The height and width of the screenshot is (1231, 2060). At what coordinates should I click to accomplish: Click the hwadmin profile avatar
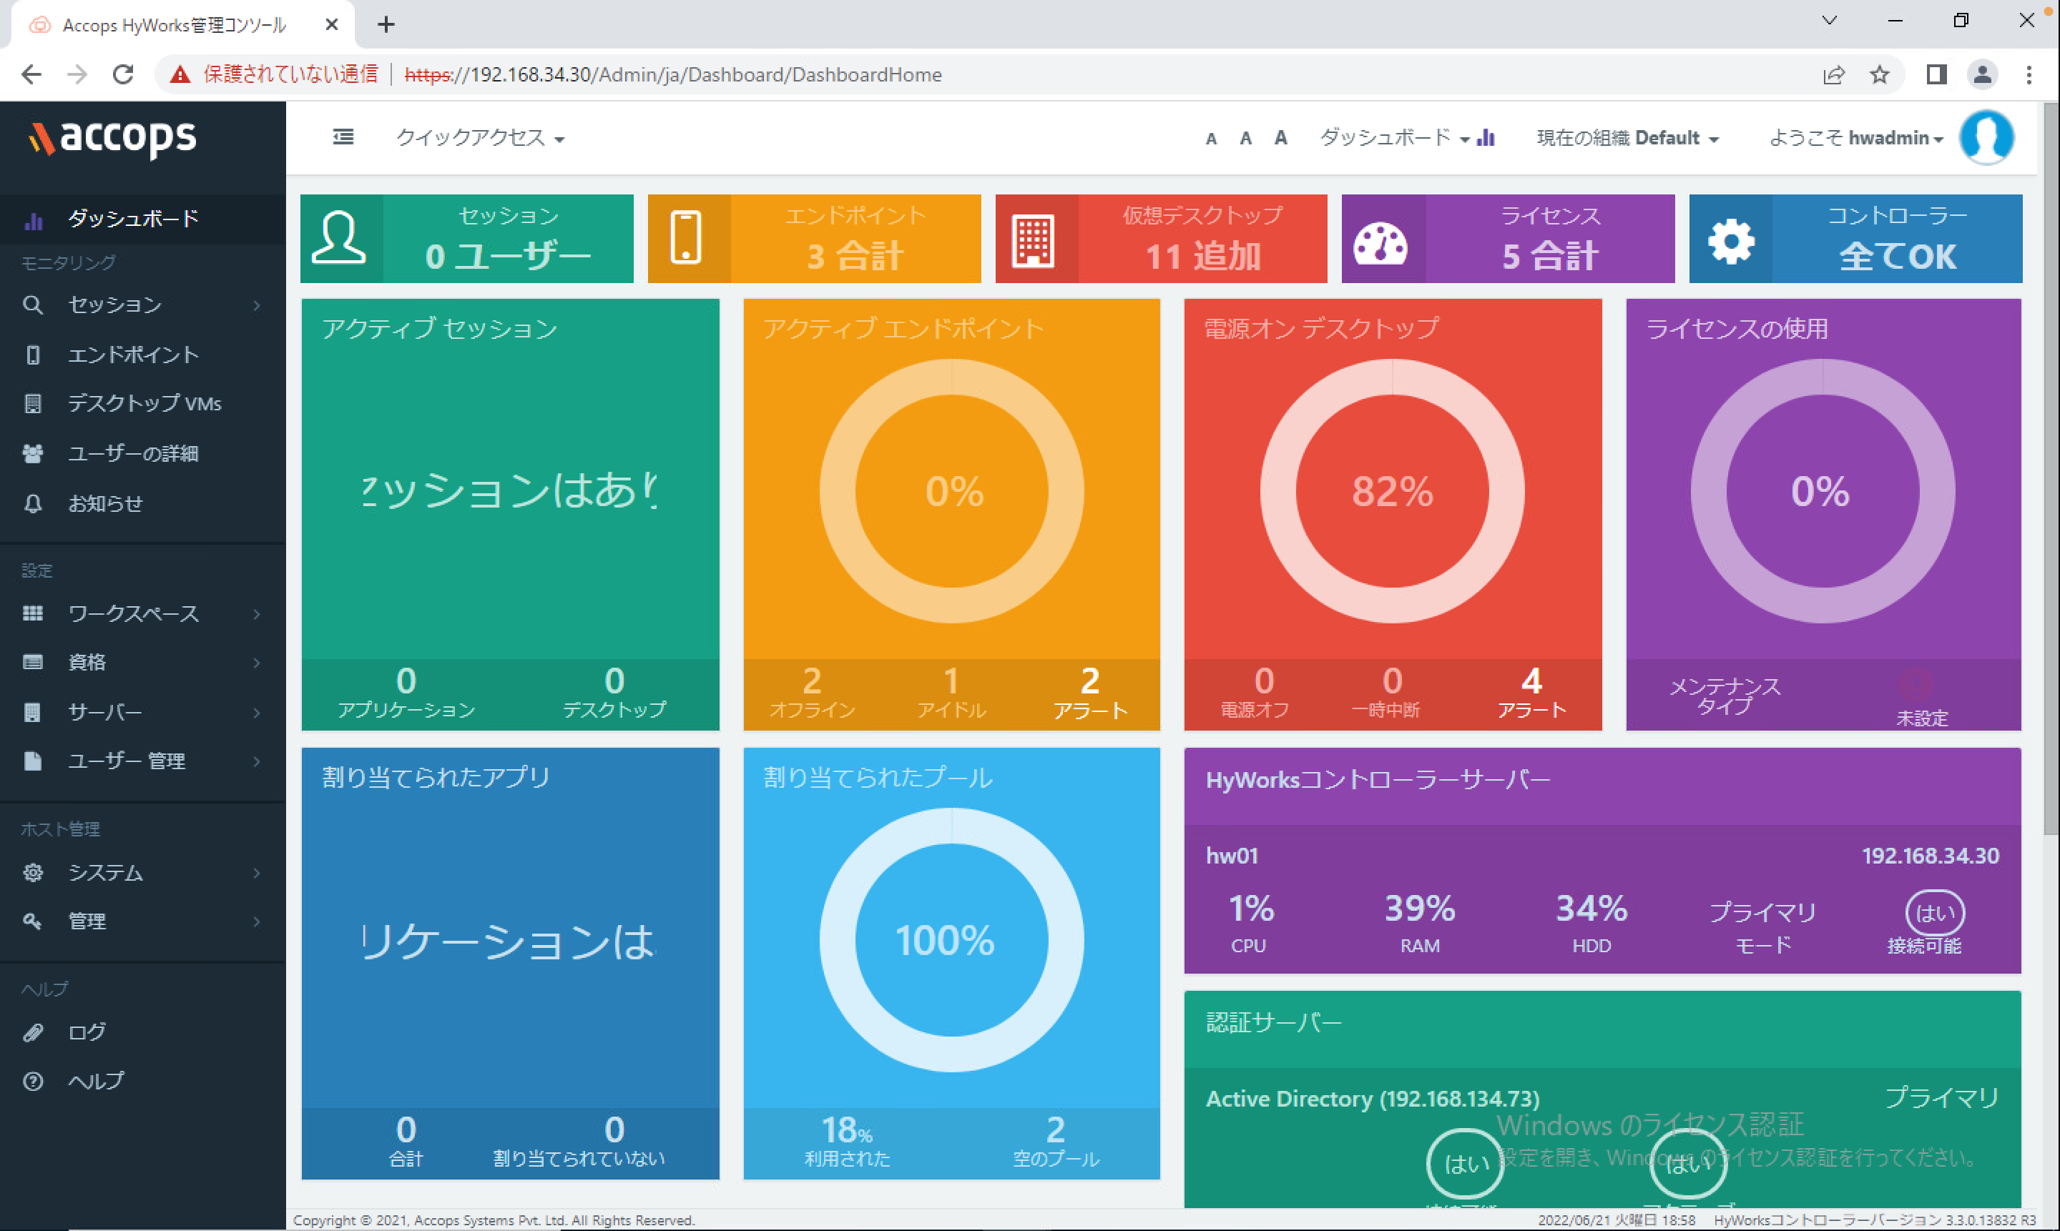click(1987, 137)
